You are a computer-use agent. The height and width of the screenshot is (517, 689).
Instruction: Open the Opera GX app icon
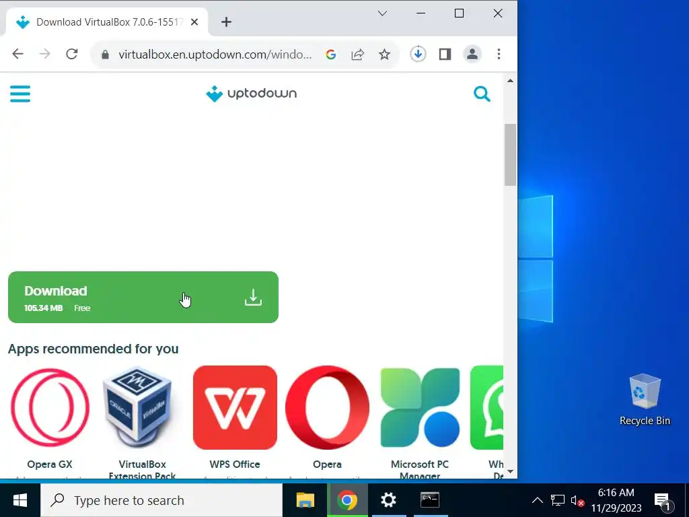point(50,407)
